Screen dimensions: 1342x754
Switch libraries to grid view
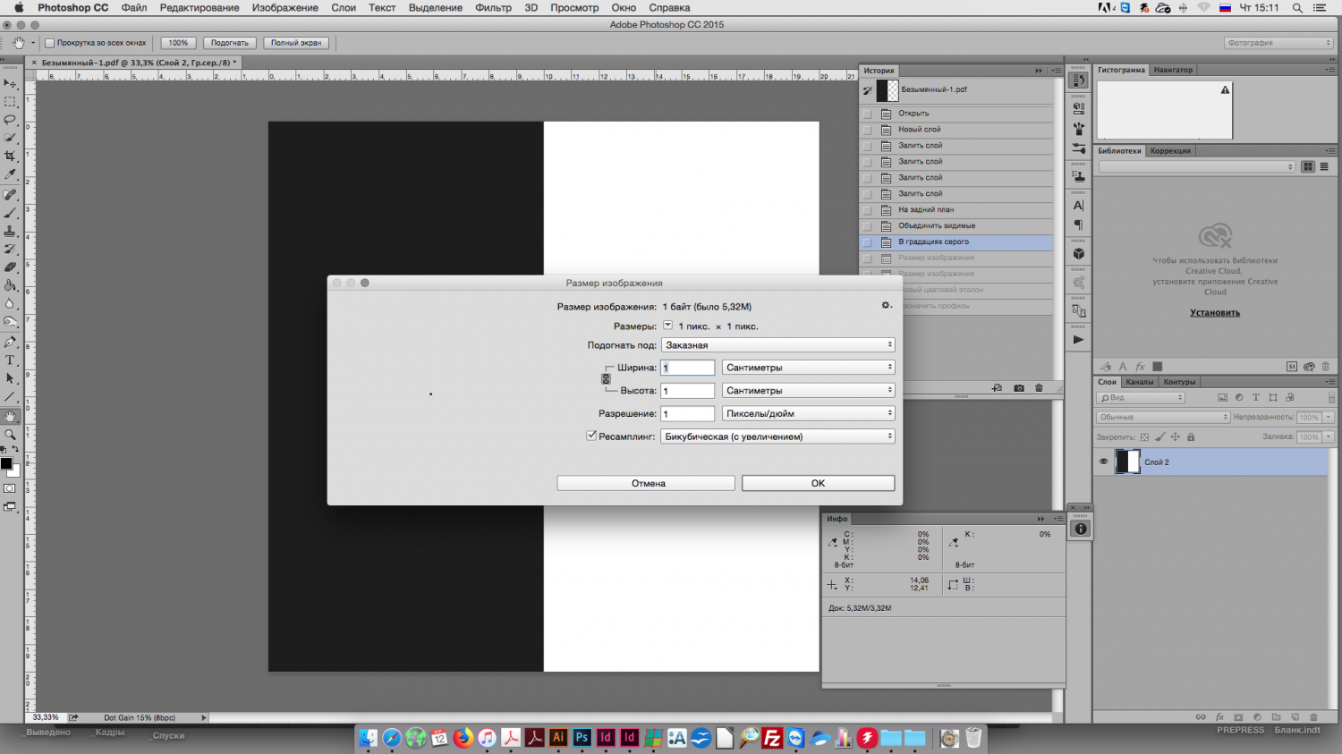pyautogui.click(x=1308, y=167)
